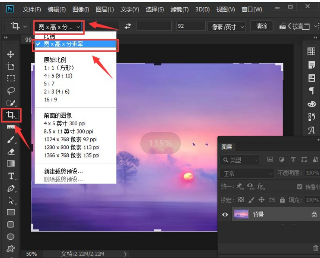
Task: Collapse the right panel dock arrows
Action: point(315,37)
